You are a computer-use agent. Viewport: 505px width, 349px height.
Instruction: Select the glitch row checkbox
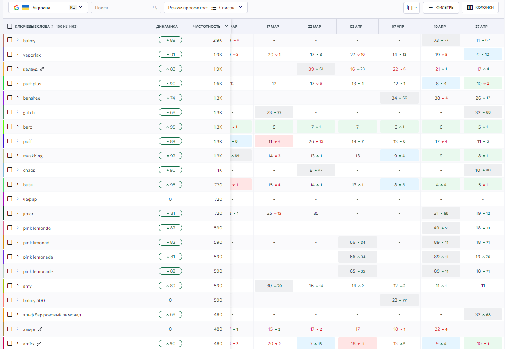coord(10,112)
